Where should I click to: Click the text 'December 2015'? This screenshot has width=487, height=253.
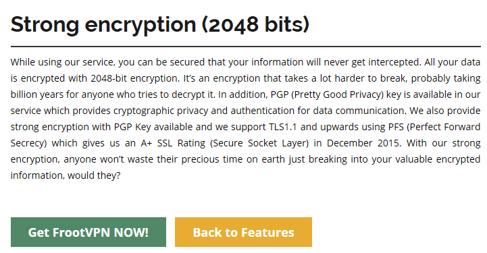[364, 143]
